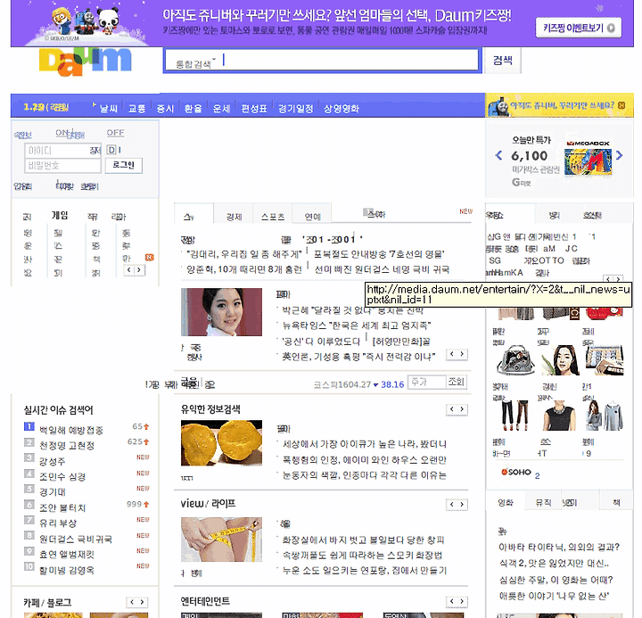Turn security login ON
Screen dimensions: 642x618
click(x=62, y=133)
